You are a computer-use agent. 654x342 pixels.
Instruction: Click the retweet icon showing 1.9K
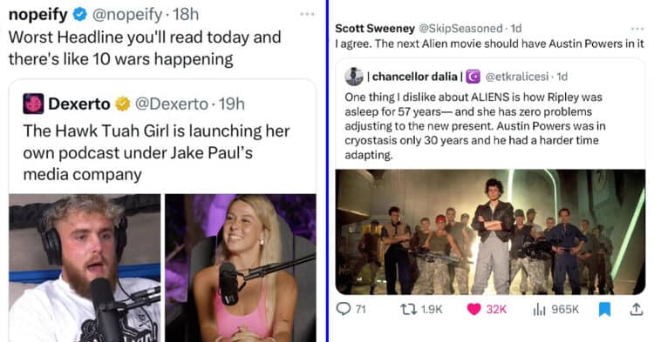click(408, 309)
